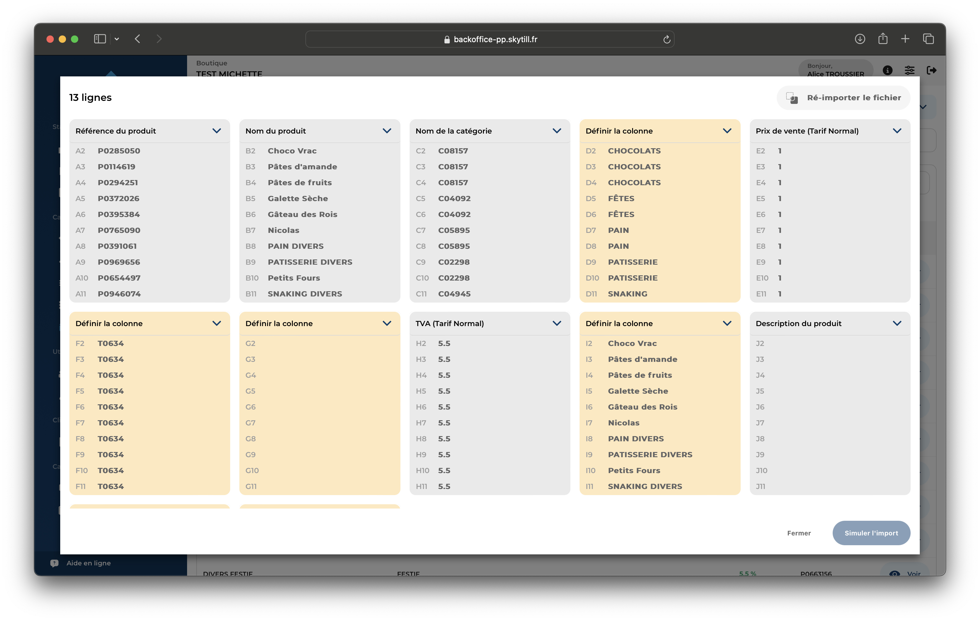Open the Nom de la catégorie dropdown
The height and width of the screenshot is (621, 980).
pos(556,131)
